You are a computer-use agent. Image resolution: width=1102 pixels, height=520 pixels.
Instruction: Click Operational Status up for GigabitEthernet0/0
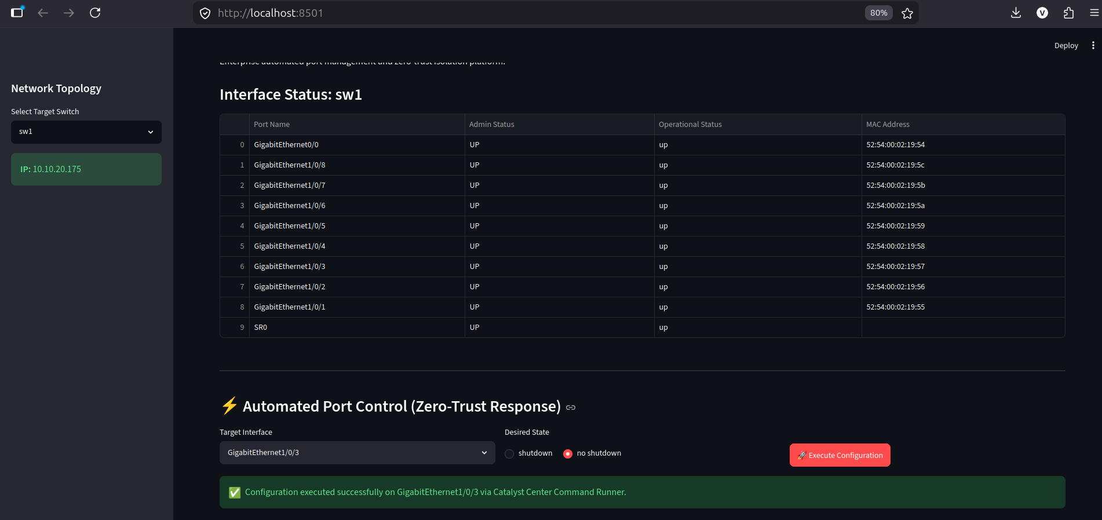758,145
